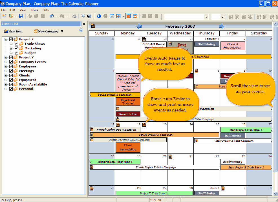Open the Undo history dropdown arrow
This screenshot has height=202, width=278.
coord(57,16)
